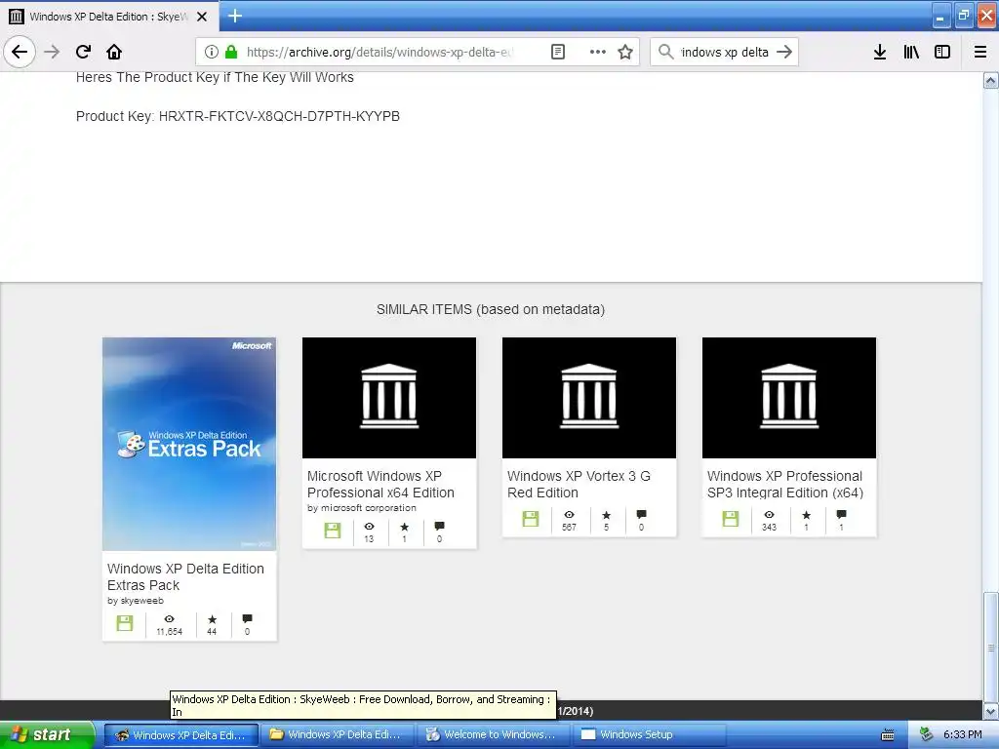Click the page scrollbar down arrow

pyautogui.click(x=990, y=711)
